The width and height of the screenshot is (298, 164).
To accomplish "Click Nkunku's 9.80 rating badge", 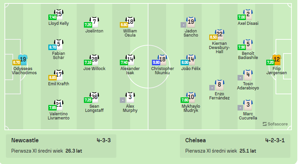I will 156,62.
